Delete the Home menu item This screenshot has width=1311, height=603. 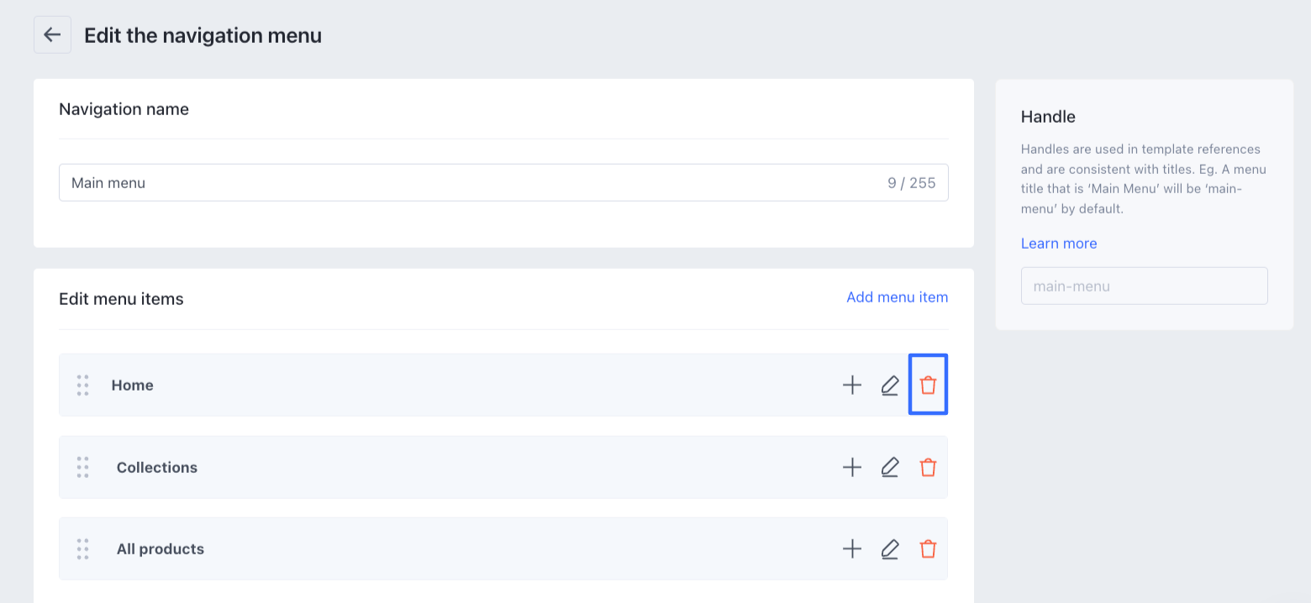[928, 385]
